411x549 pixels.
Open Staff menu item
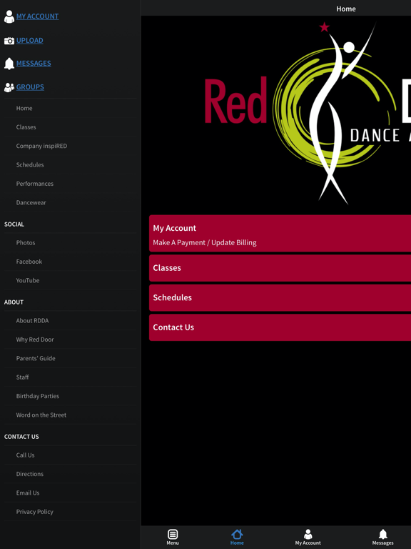70,377
